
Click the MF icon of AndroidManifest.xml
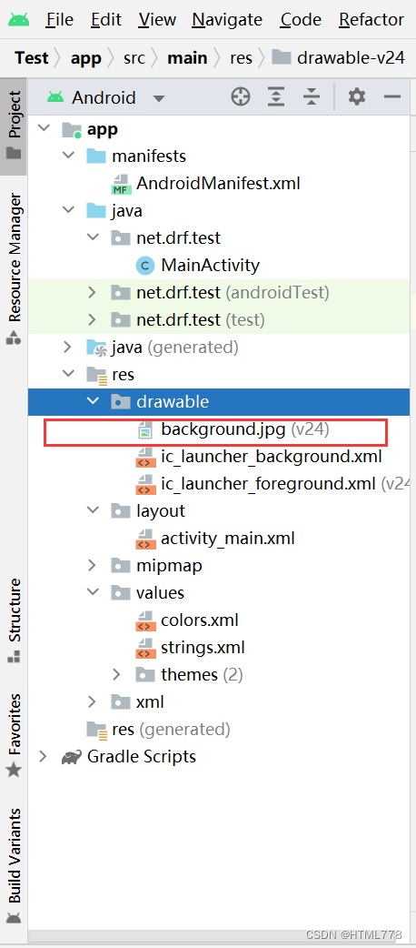122,184
